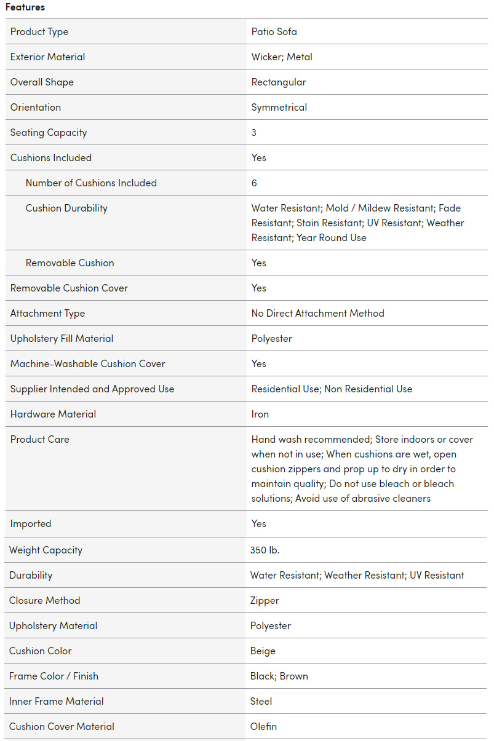Click the Zipper closure method value
Viewport: 494px width, 741px height.
tap(265, 601)
